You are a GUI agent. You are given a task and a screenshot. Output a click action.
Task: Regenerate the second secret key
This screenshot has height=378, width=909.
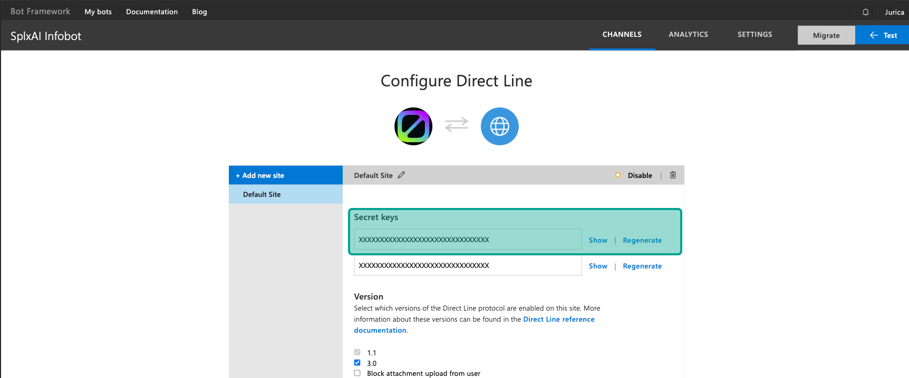642,266
